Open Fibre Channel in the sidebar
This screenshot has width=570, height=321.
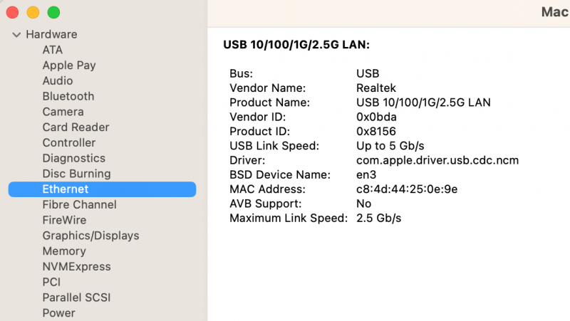[79, 205]
